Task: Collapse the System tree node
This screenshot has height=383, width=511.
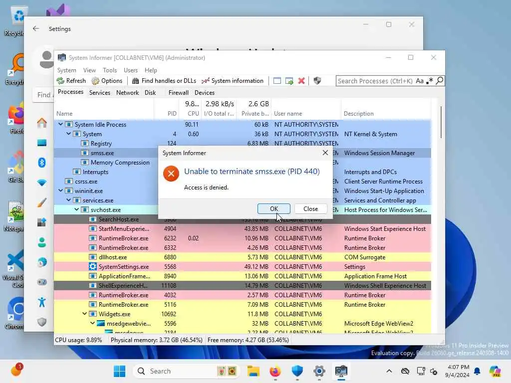Action: [x=68, y=134]
